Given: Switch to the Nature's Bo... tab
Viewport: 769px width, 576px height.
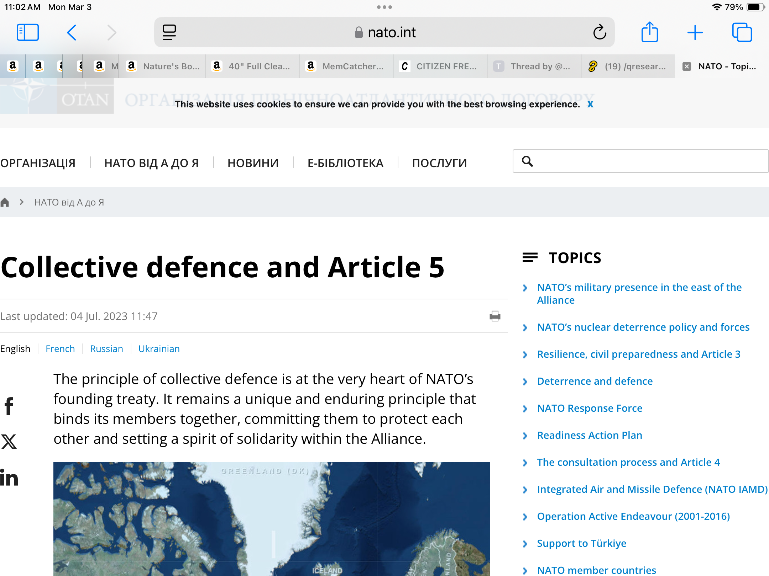Looking at the screenshot, I should 162,66.
